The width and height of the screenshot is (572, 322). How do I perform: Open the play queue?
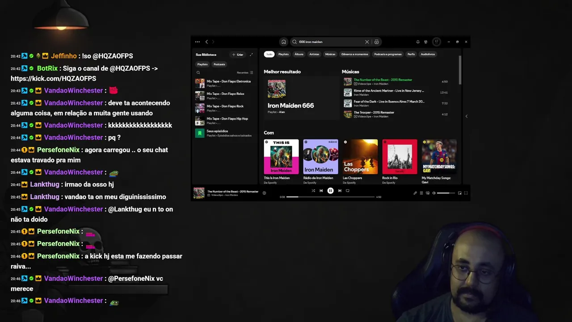tap(421, 193)
